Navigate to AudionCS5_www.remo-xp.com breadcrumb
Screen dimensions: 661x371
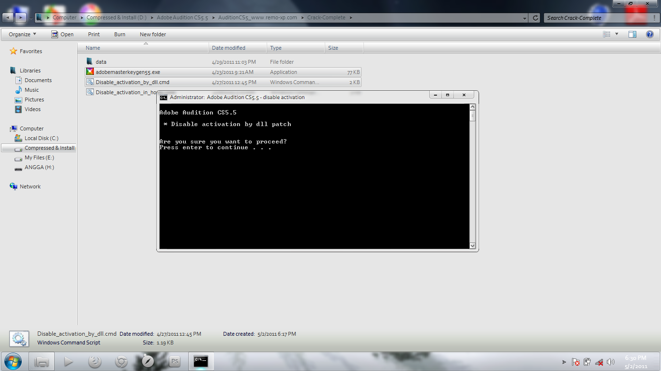tap(257, 18)
